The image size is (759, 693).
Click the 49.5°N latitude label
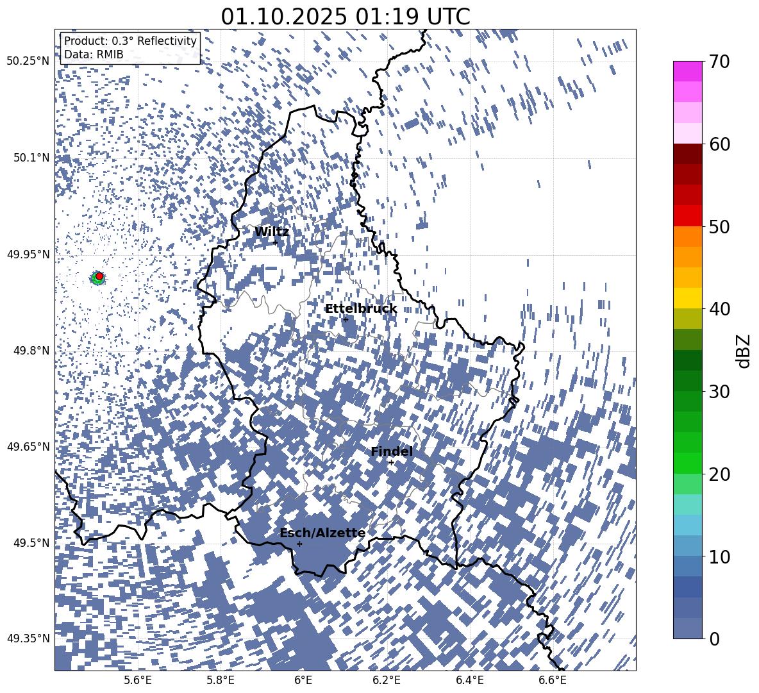point(31,542)
